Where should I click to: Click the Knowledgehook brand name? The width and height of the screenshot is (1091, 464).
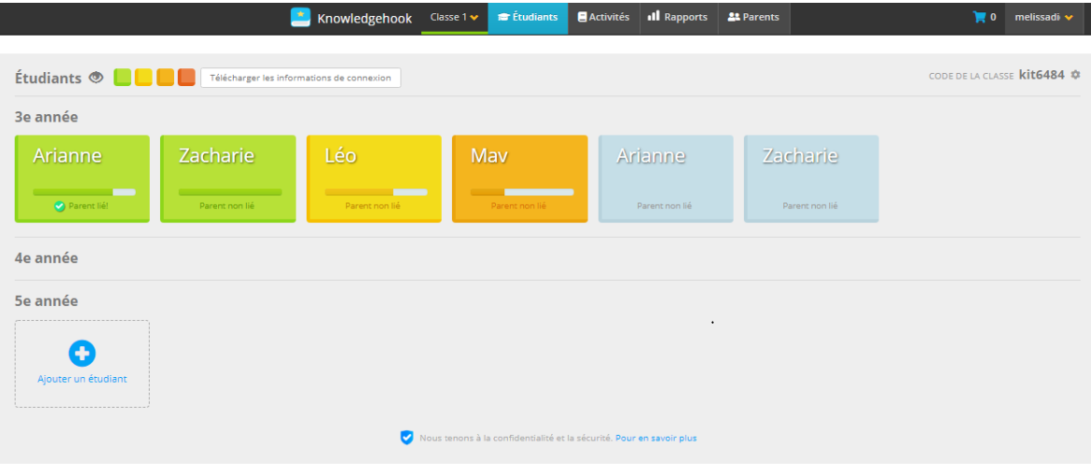[365, 18]
